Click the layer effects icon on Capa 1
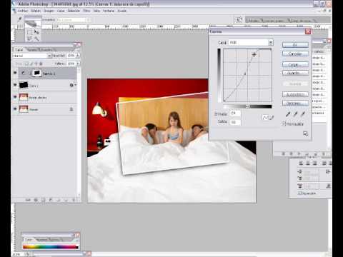Screen dimensions: 343x257 point(71,85)
